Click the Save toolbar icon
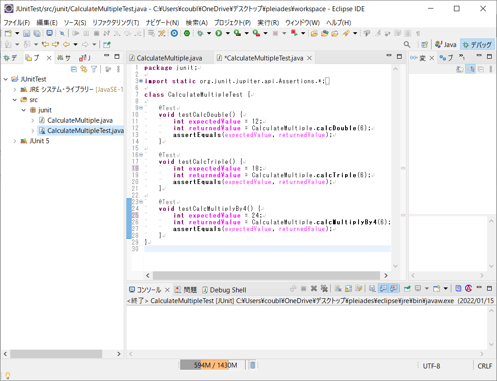Screen dimensions: 497x381 tap(26, 33)
